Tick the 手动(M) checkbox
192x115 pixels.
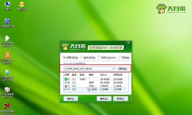click(x=120, y=57)
